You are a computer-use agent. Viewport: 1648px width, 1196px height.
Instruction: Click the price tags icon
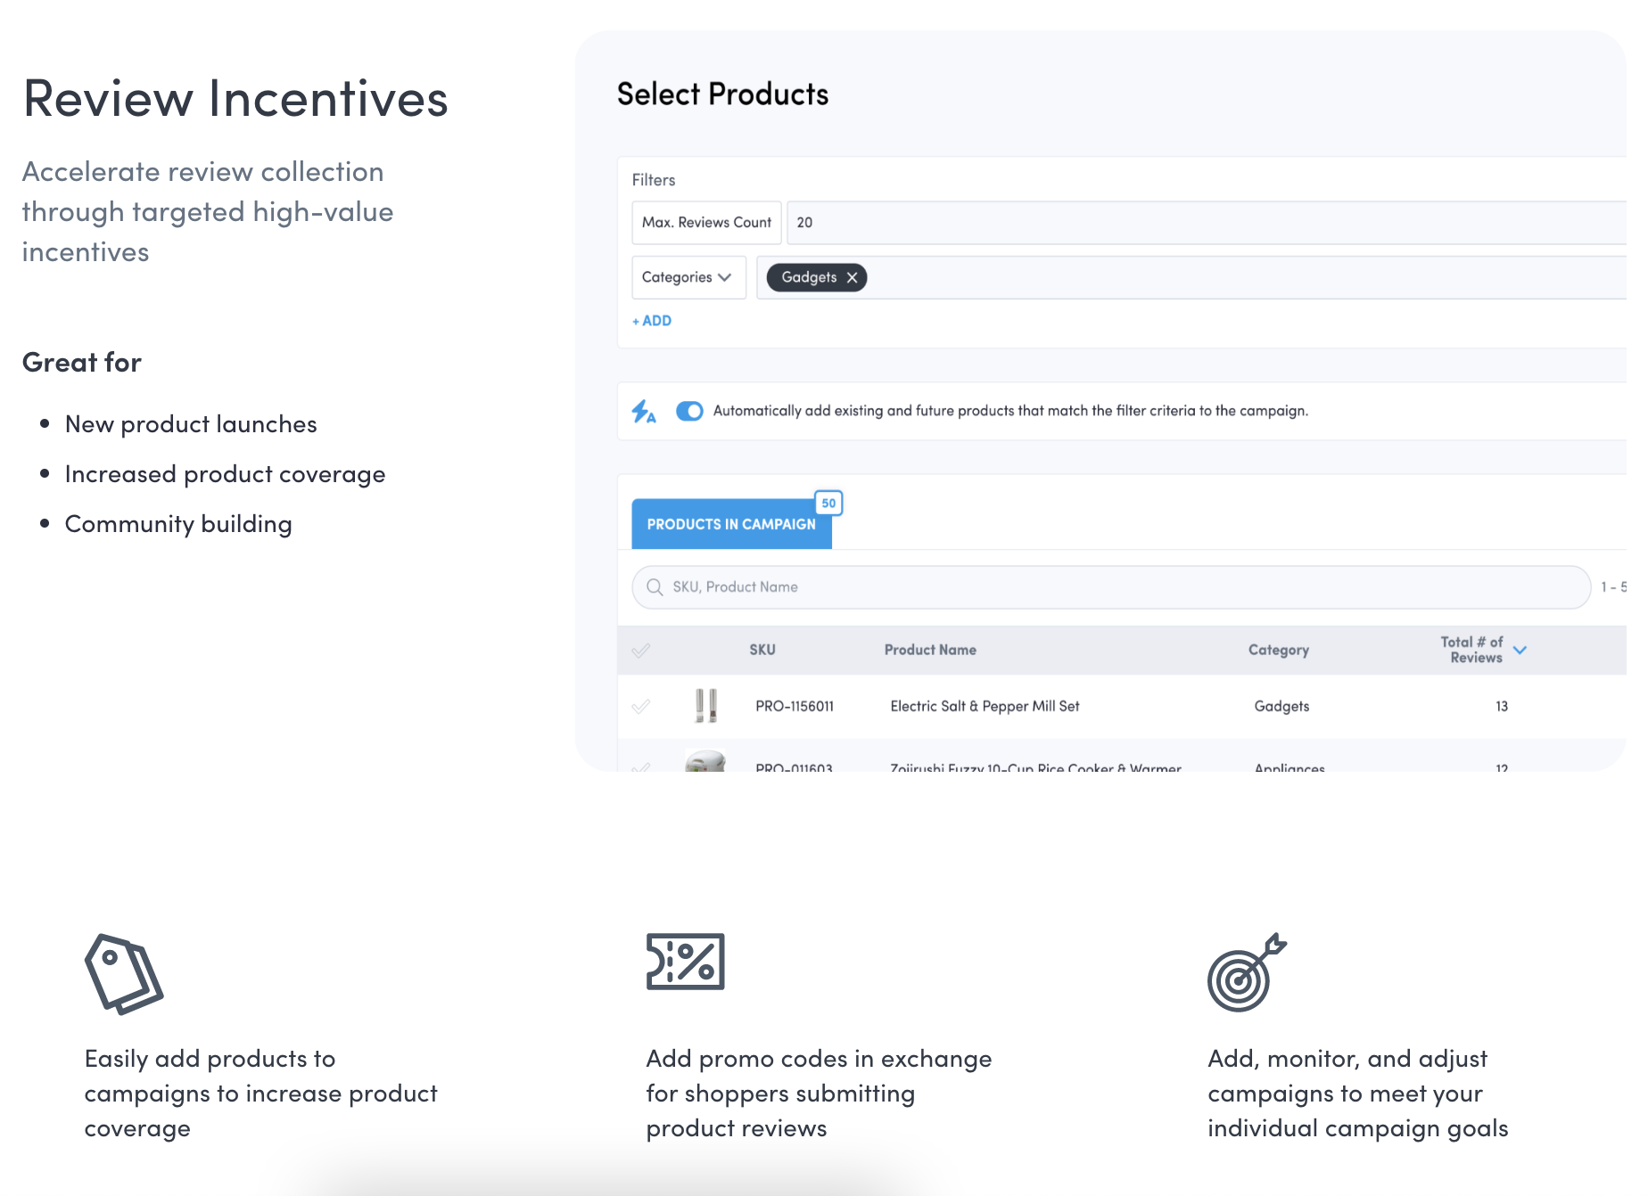point(124,973)
